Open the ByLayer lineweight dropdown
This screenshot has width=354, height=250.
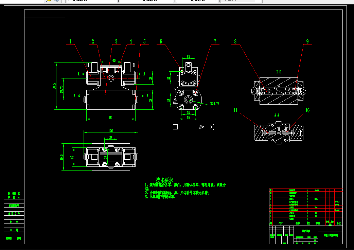click(x=197, y=1)
